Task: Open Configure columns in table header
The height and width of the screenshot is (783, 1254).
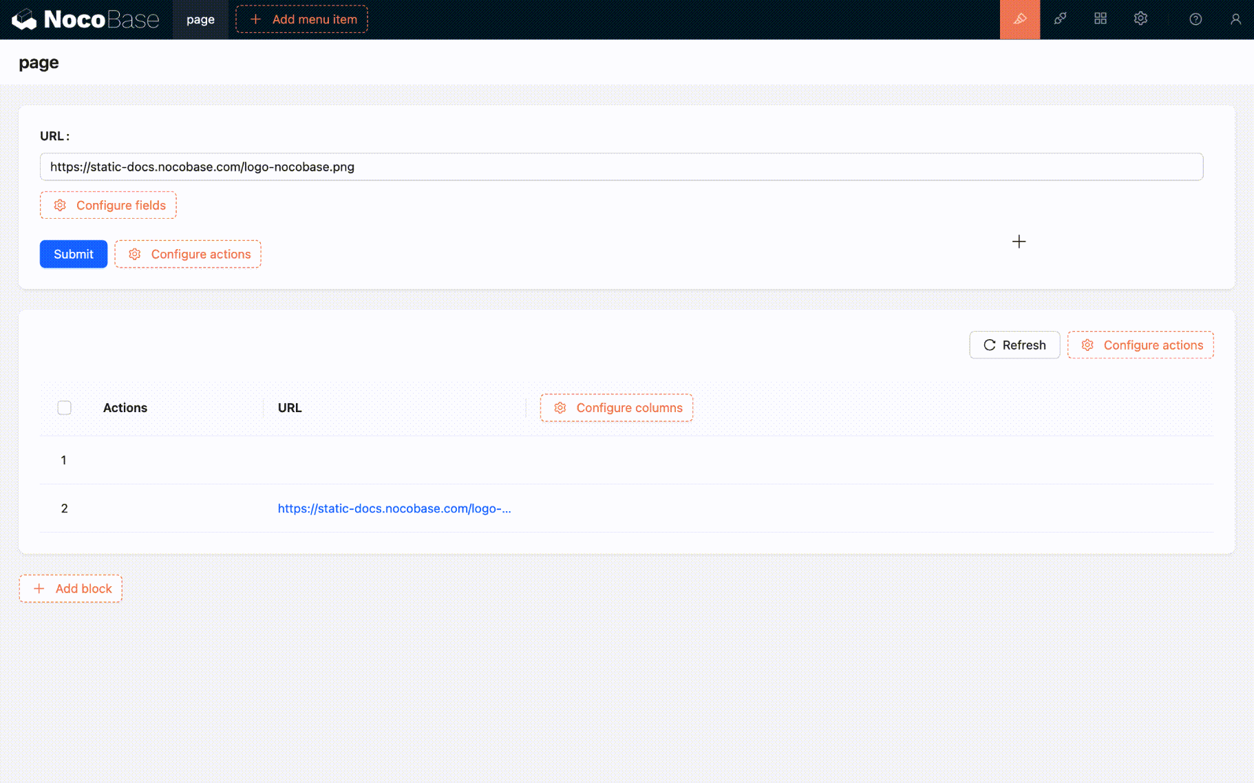Action: pos(617,407)
